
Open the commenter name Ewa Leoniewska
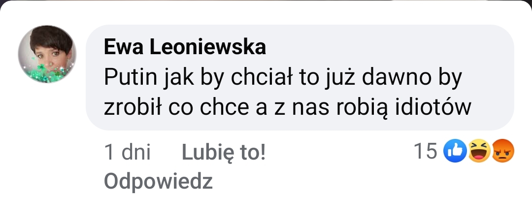(x=185, y=47)
